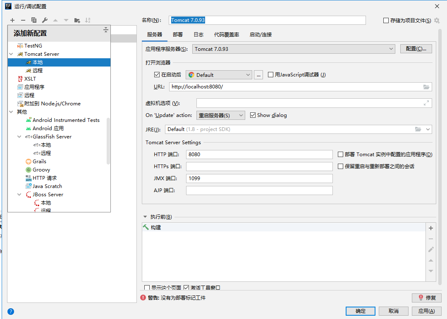Screen dimensions: 447x319
Task: Click the pencil edit icon in 执行前 panel
Action: (431, 250)
